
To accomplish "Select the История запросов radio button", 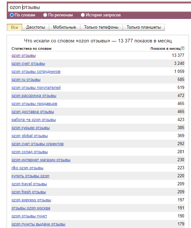I will tap(83, 15).
